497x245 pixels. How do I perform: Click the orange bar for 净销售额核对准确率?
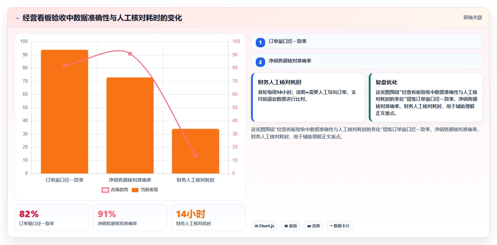coord(130,125)
